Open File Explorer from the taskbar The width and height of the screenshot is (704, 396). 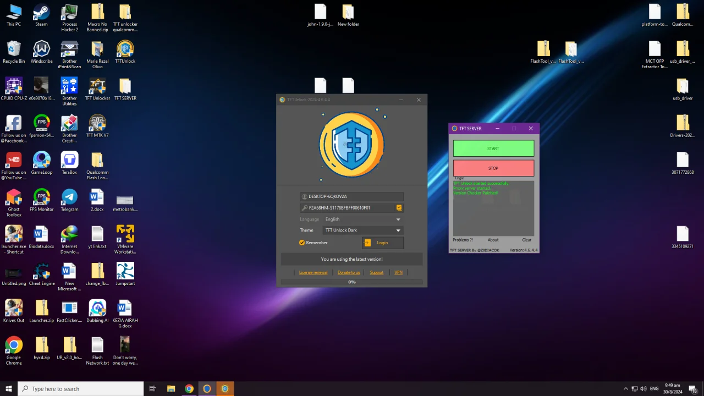[x=171, y=389]
